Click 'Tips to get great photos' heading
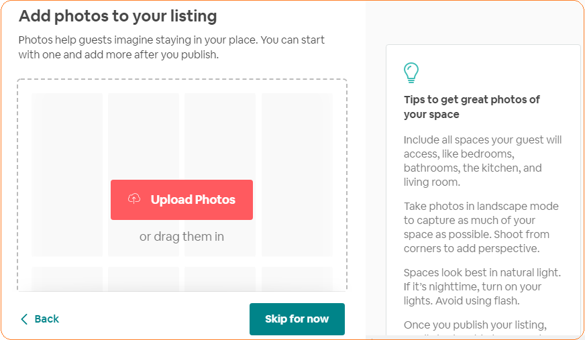 [x=472, y=107]
